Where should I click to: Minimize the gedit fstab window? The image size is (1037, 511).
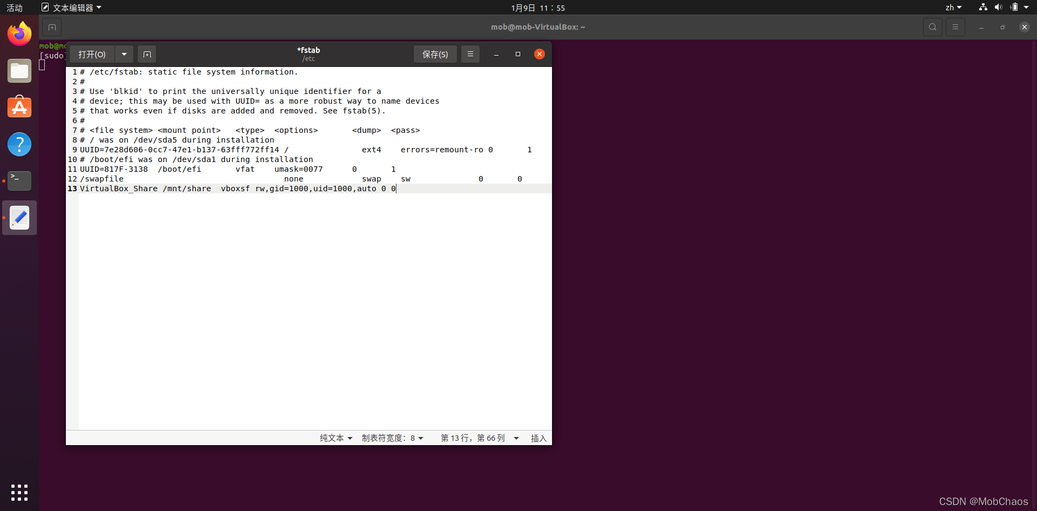click(496, 54)
